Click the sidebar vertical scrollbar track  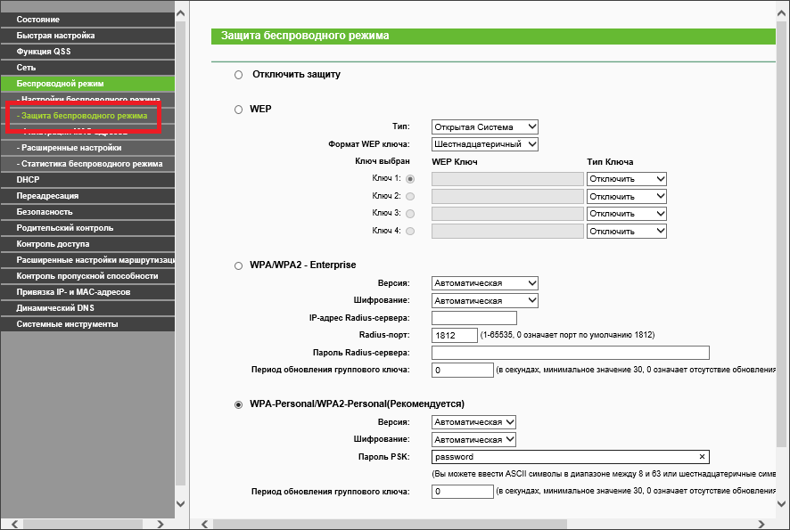tap(181, 267)
